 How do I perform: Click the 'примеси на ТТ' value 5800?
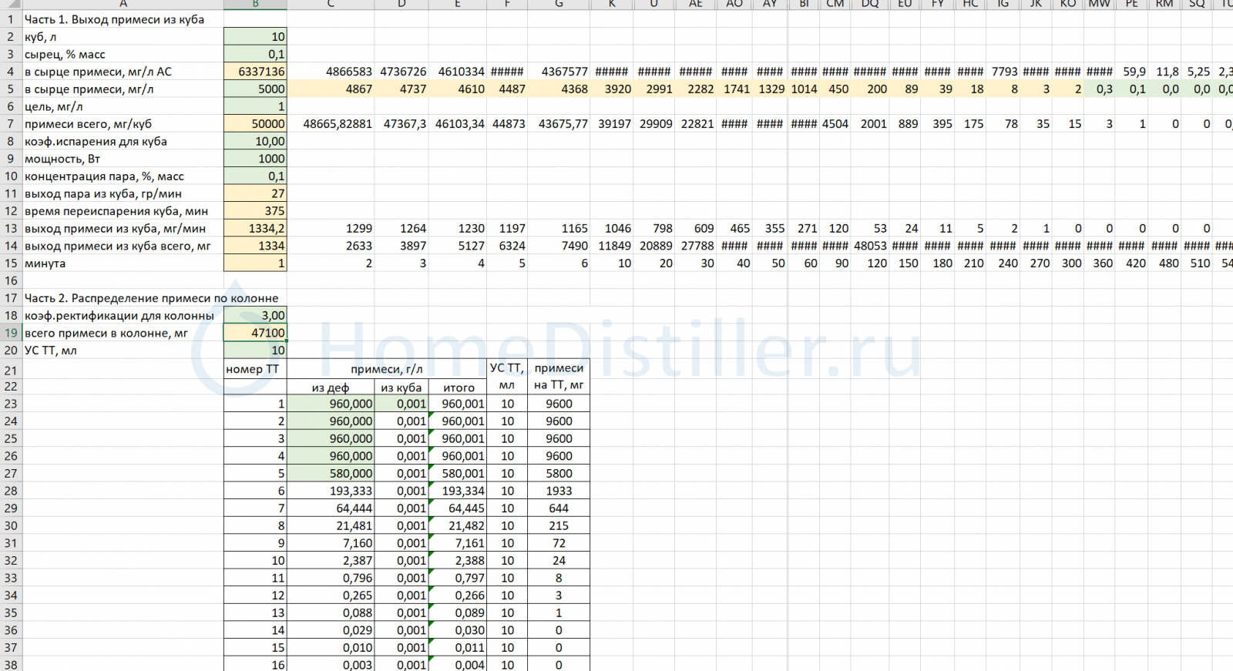[x=559, y=474]
